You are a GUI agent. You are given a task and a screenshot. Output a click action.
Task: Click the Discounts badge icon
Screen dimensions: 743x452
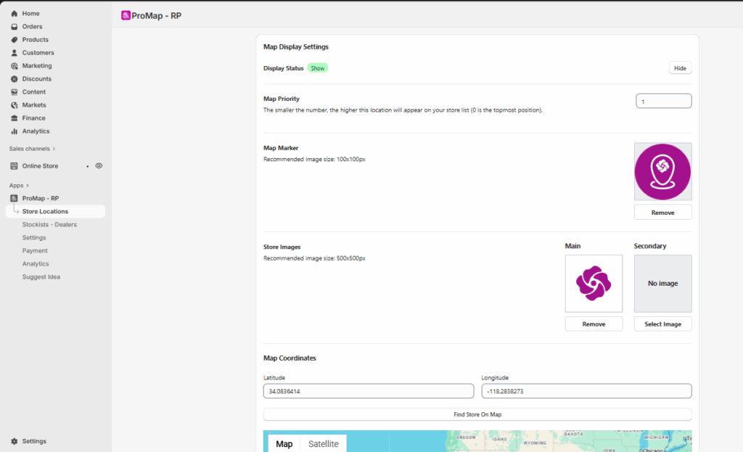[14, 79]
